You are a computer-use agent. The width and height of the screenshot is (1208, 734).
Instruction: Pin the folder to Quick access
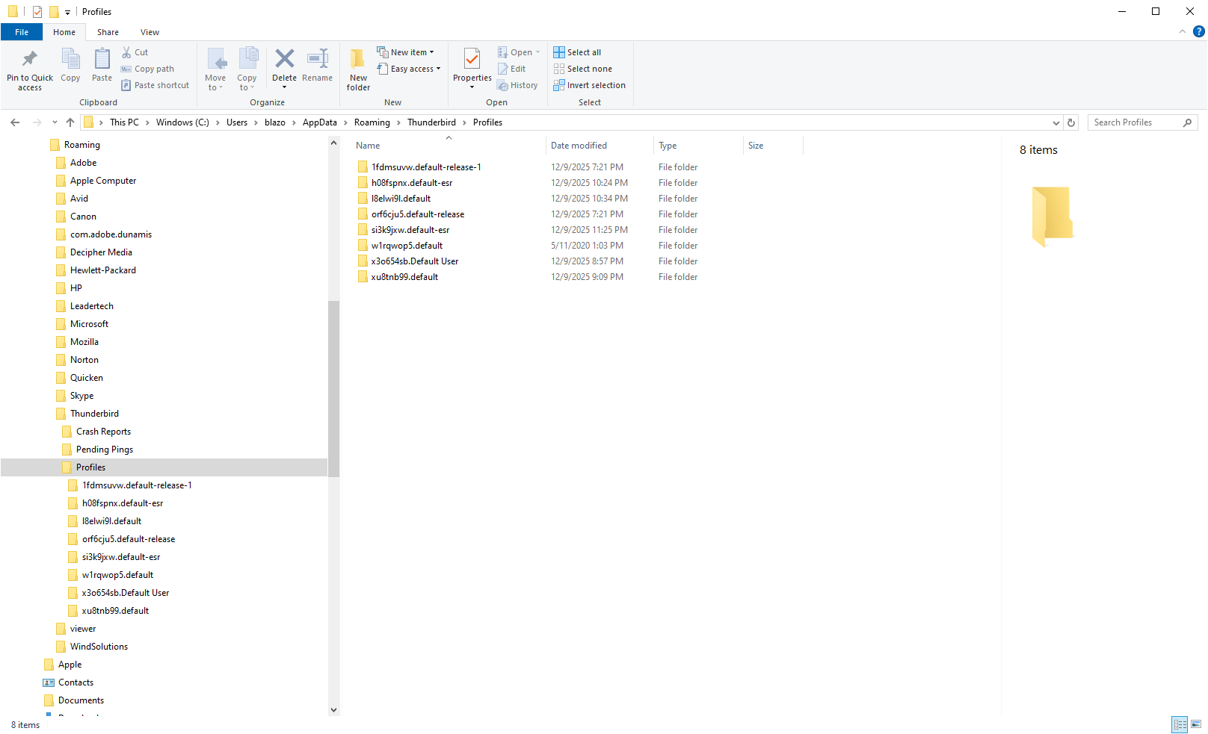(x=30, y=69)
